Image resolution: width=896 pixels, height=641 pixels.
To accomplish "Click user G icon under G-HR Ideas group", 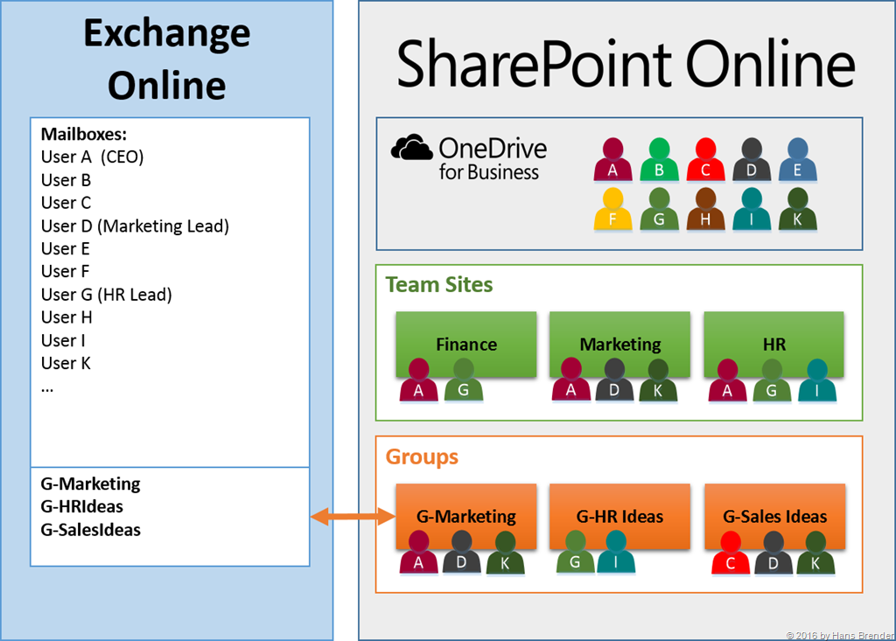I will 575,553.
